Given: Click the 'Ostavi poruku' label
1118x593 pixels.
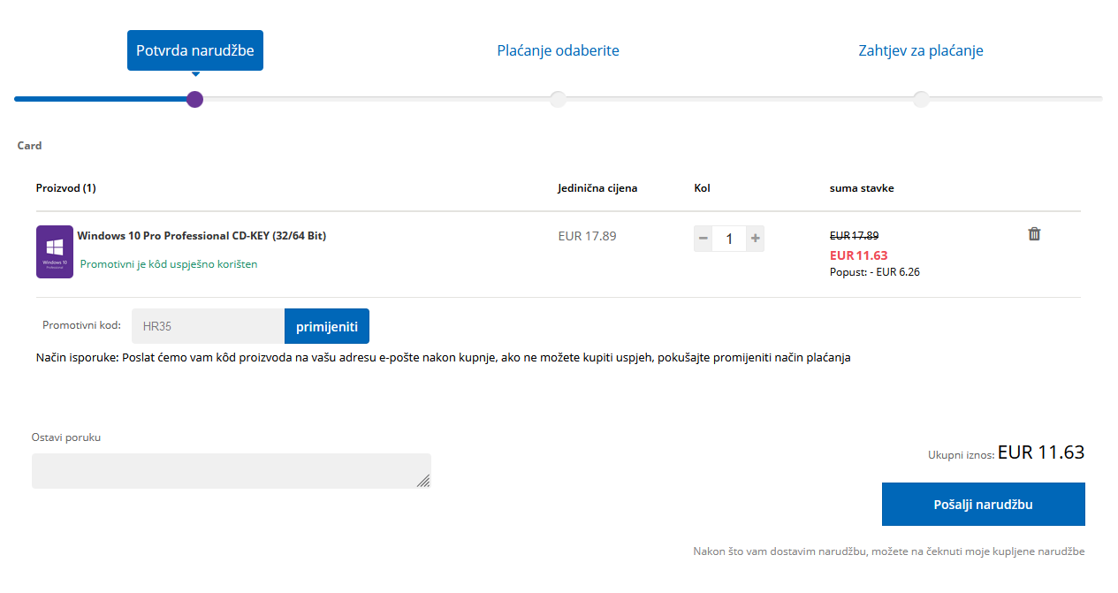Looking at the screenshot, I should point(66,437).
